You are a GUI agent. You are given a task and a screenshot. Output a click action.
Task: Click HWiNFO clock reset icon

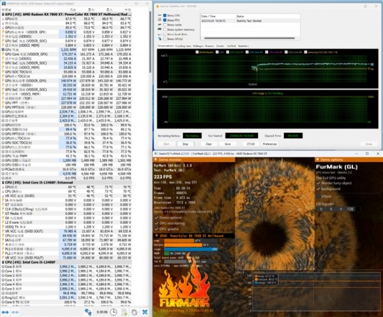[x=114, y=312]
